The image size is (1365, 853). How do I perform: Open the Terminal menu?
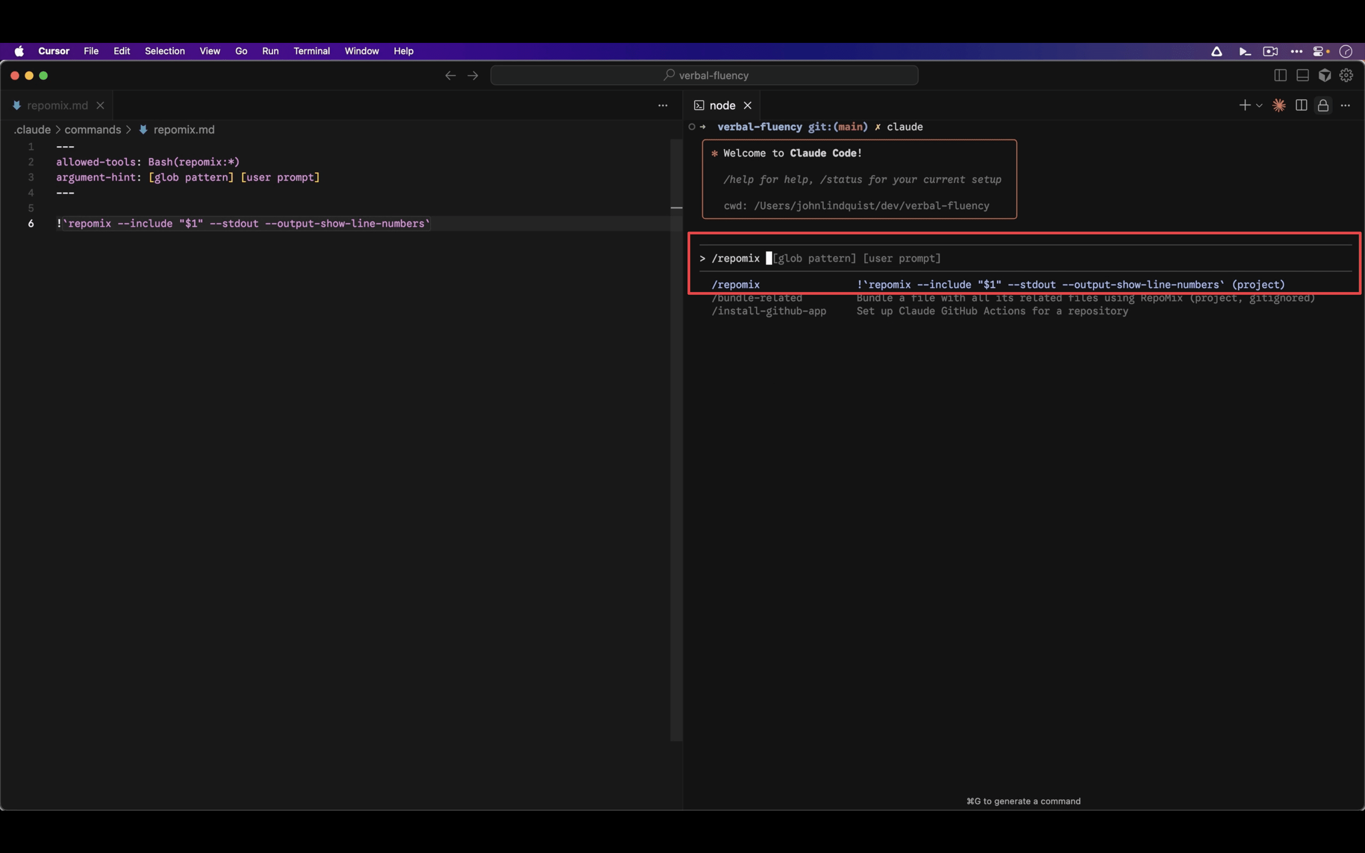click(x=311, y=51)
